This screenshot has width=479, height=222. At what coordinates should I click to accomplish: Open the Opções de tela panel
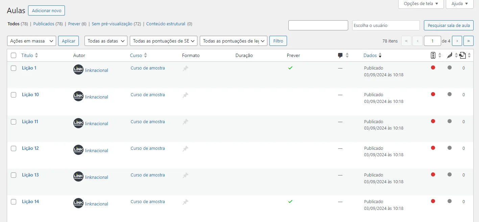click(421, 4)
